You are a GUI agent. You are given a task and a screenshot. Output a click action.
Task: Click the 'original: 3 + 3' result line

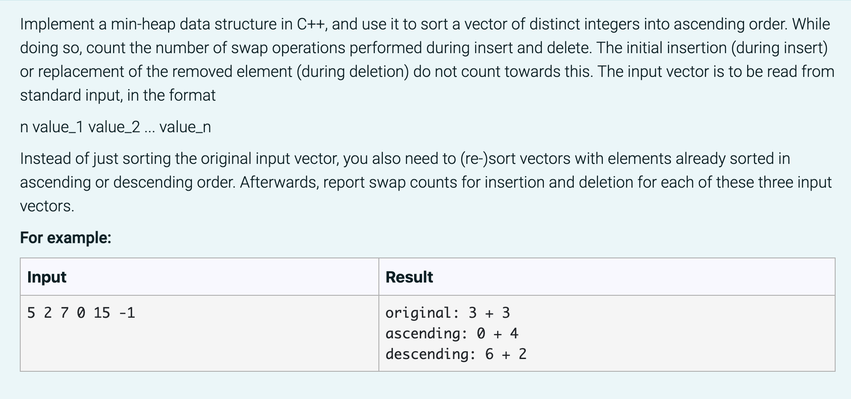pyautogui.click(x=448, y=313)
